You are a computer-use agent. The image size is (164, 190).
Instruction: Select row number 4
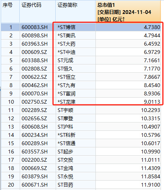[11, 52]
